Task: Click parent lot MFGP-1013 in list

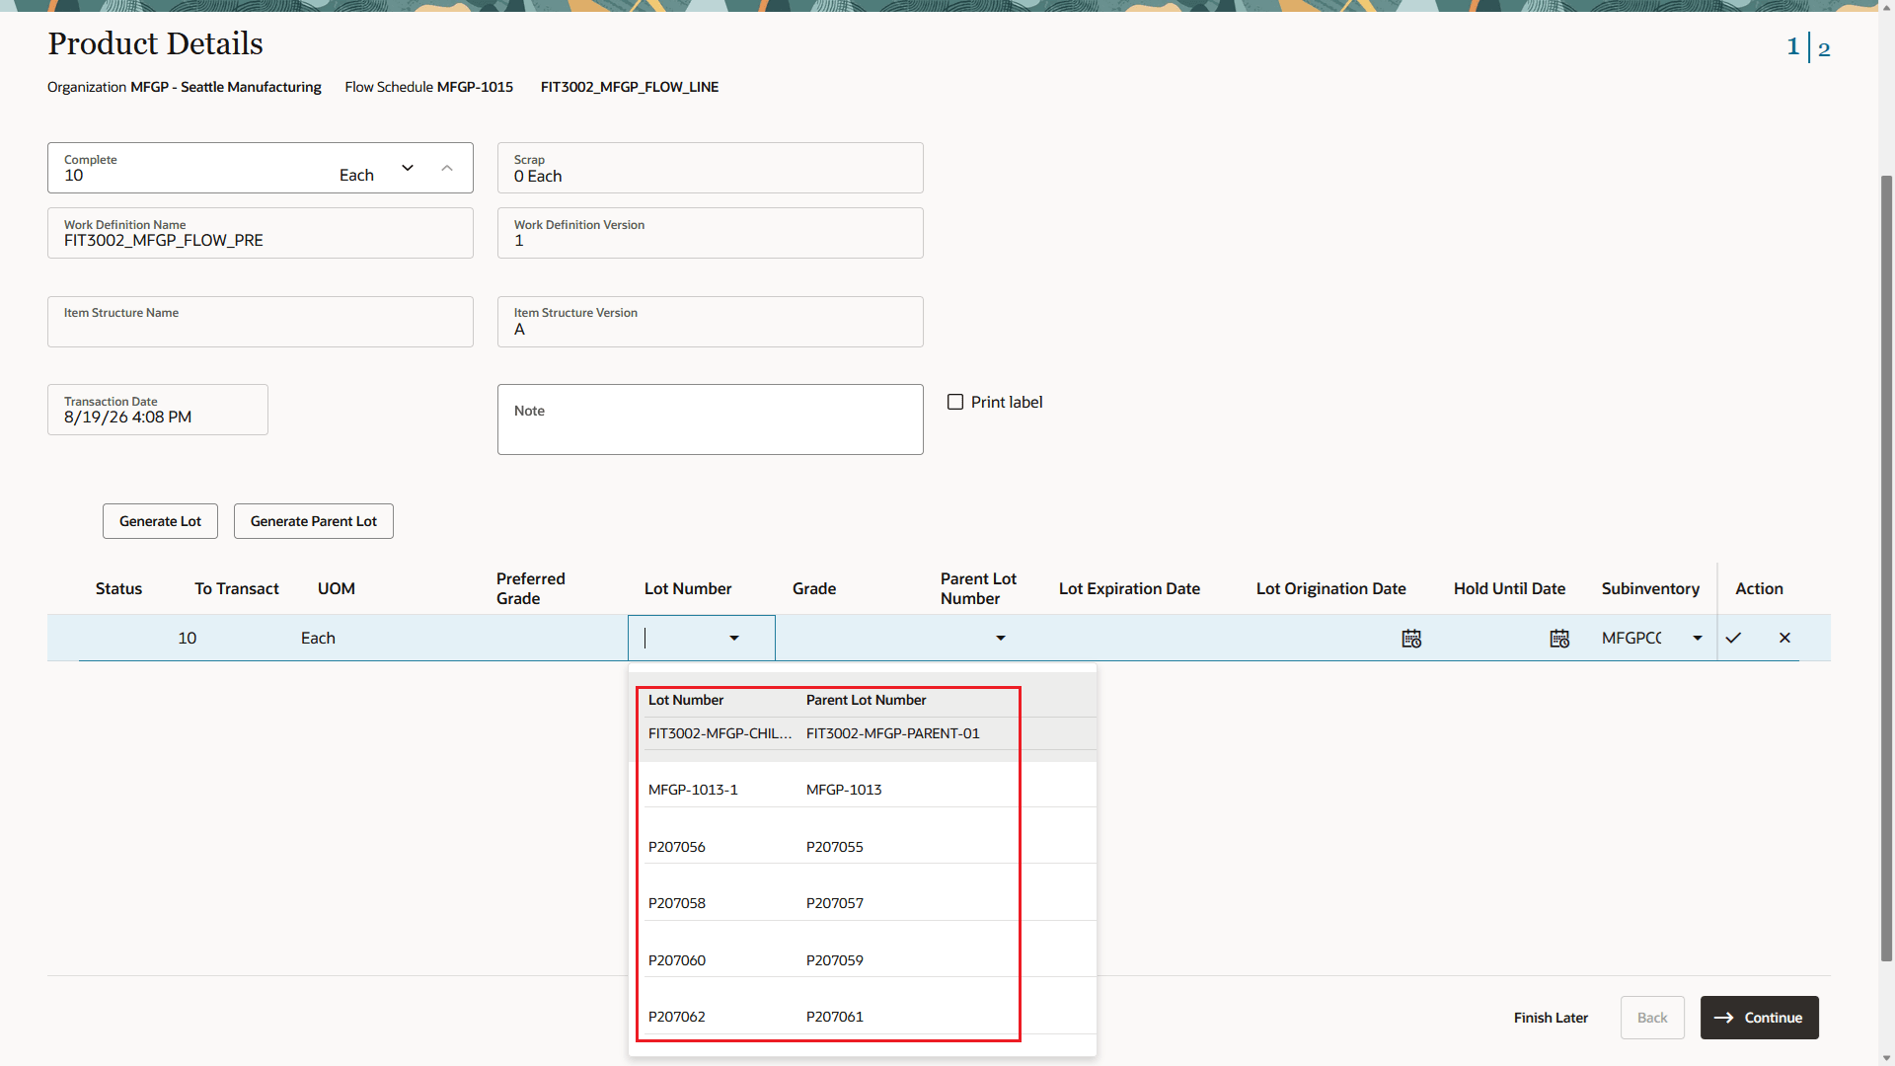Action: coord(844,790)
